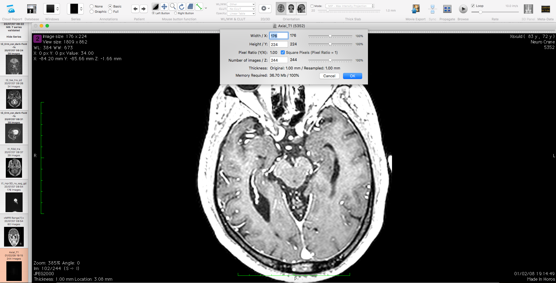Open the WL/WW preset dropdown

coord(241,4)
